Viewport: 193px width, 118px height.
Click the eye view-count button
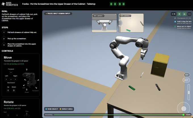[173, 14]
